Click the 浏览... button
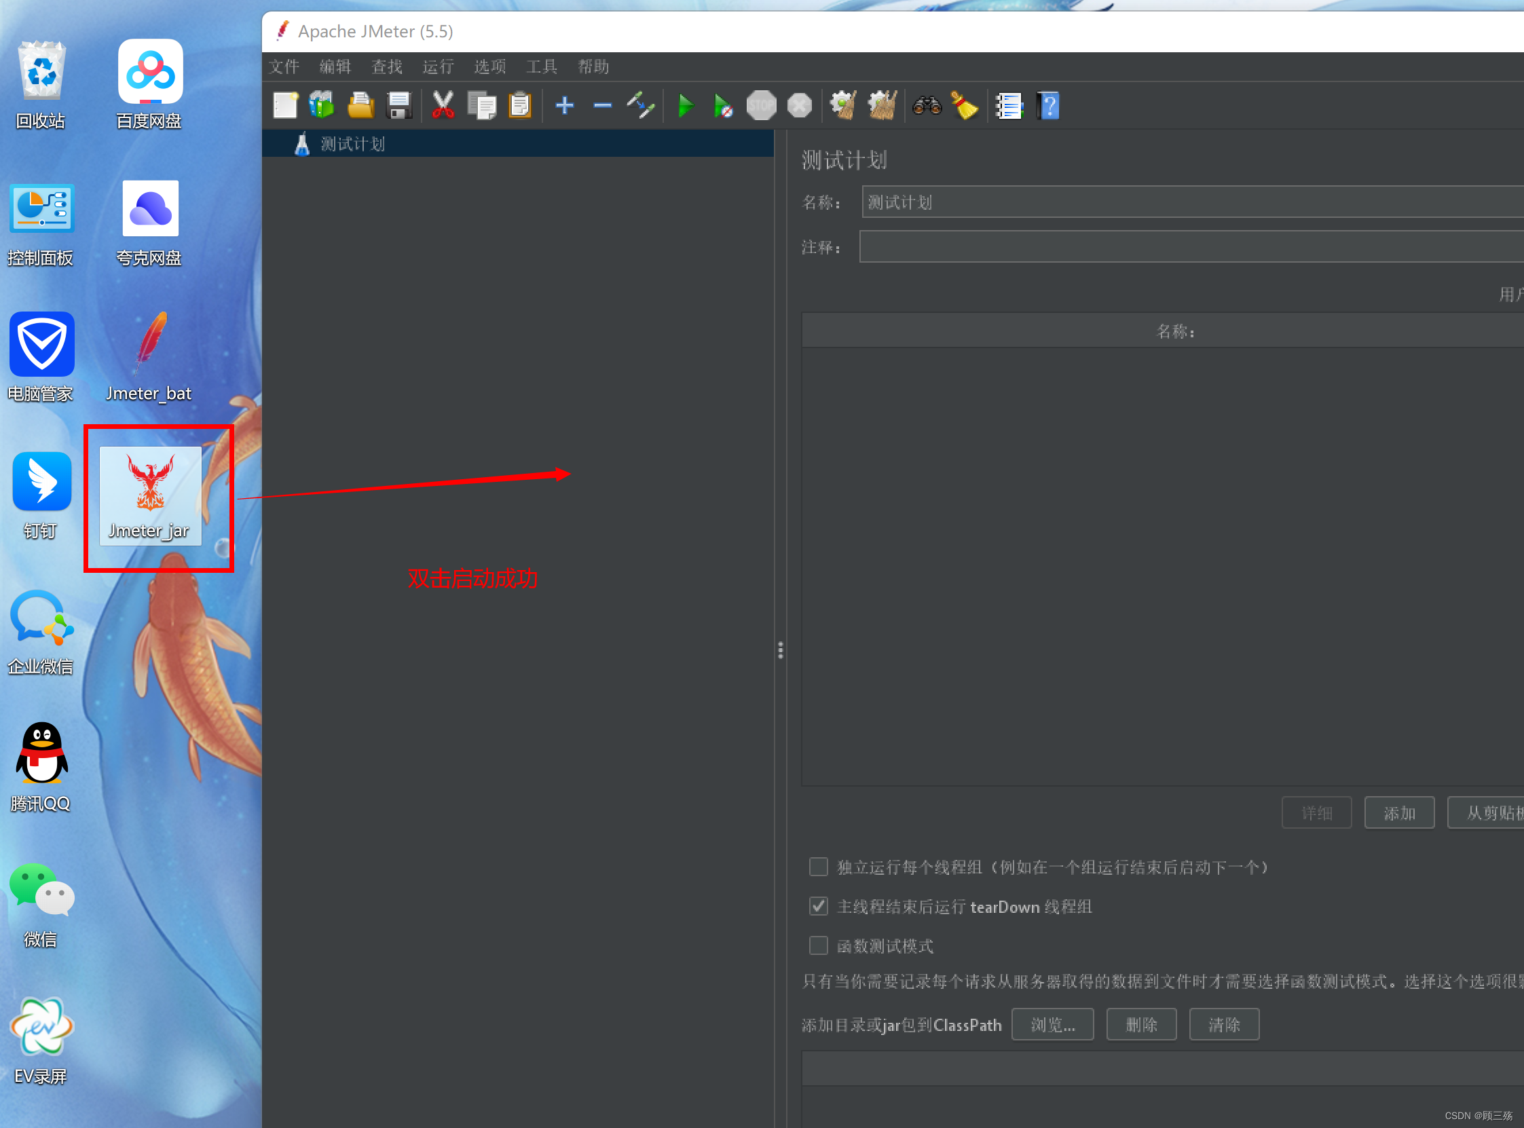The width and height of the screenshot is (1524, 1128). [x=1052, y=1025]
